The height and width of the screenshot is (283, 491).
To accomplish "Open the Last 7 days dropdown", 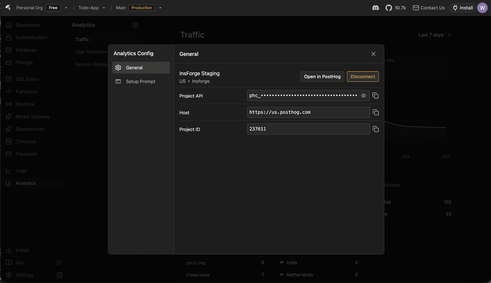I will [x=435, y=35].
